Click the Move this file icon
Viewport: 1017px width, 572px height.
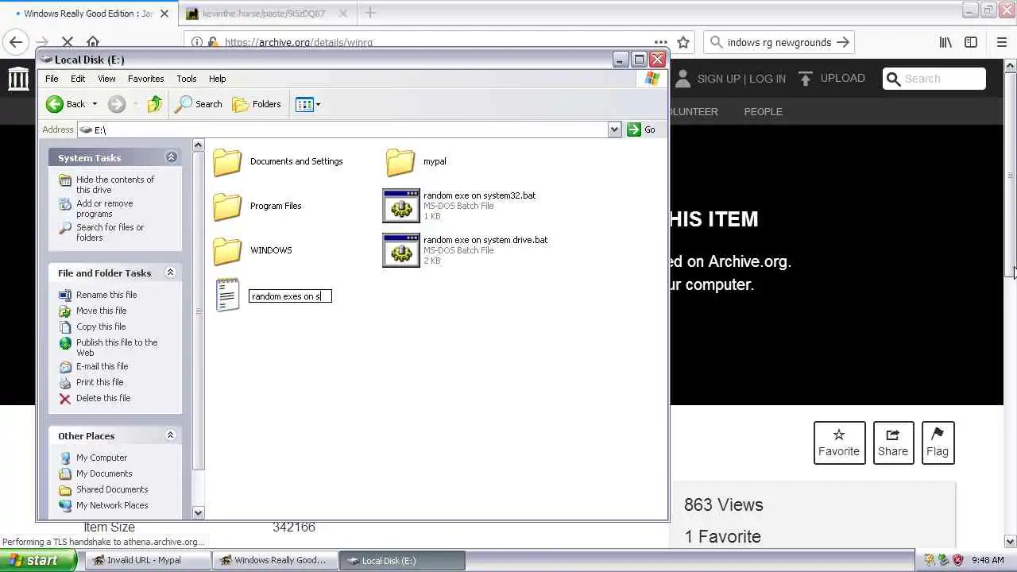coord(65,311)
